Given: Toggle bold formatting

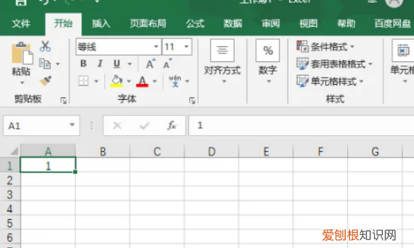Looking at the screenshot, I should (83, 63).
